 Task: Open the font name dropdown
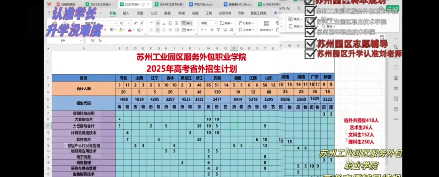tap(115, 23)
